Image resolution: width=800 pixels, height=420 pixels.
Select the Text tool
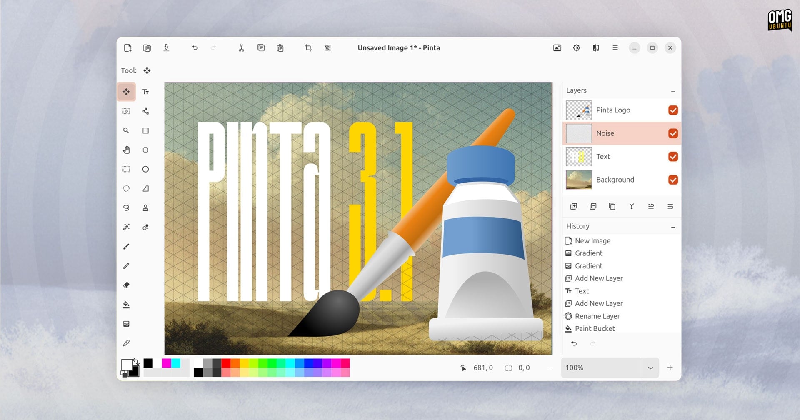coord(146,92)
